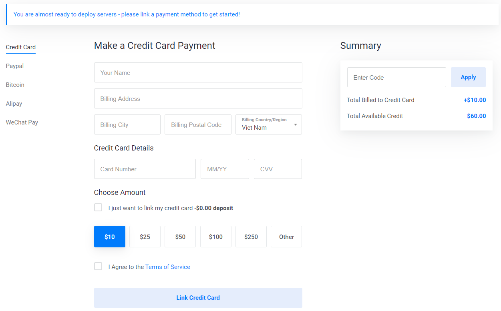
Task: Click the Link Credit Card button
Action: tap(198, 298)
